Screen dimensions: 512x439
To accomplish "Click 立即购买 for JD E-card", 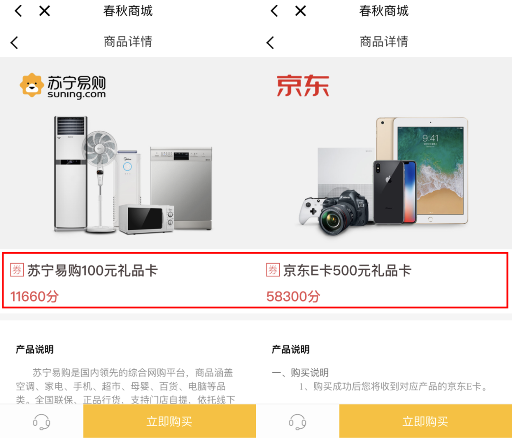I will coord(425,421).
